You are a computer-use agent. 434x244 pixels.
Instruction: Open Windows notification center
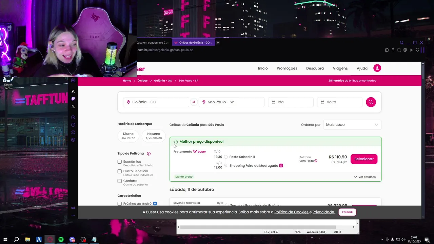[x=427, y=240]
